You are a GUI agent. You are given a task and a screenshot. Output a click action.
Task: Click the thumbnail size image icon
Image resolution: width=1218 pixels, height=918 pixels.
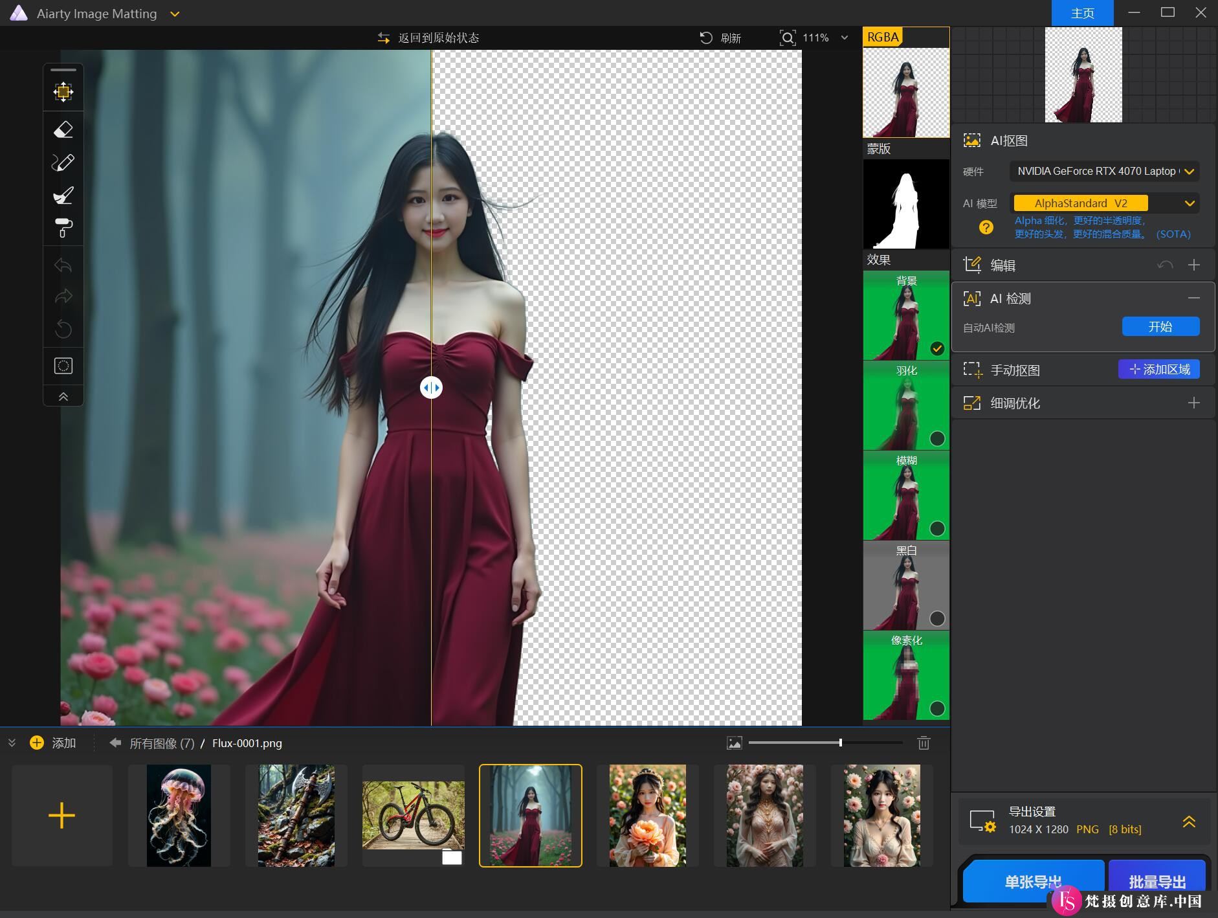pos(734,743)
